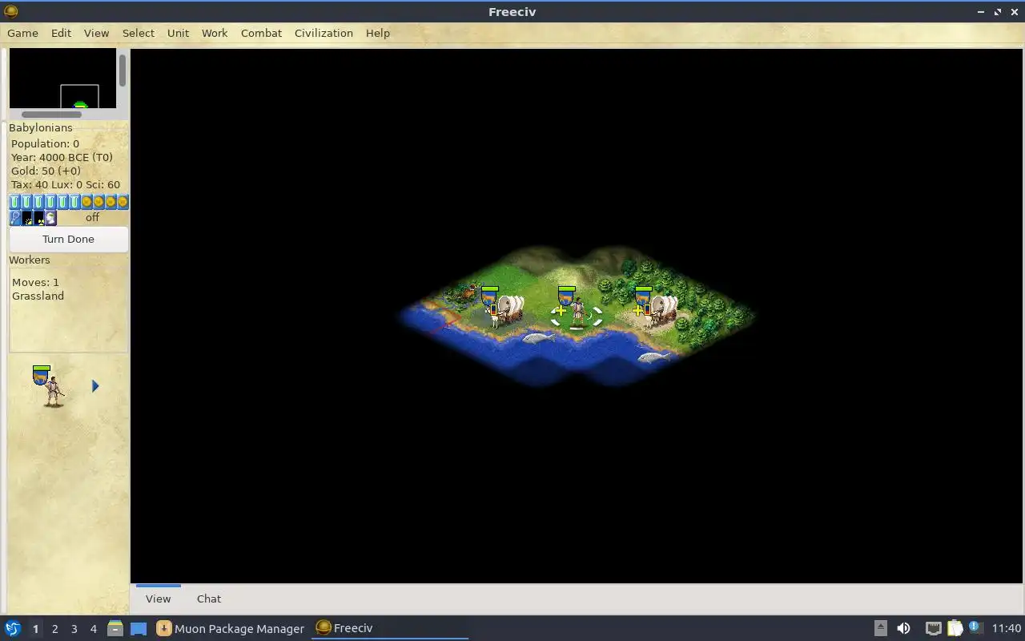The image size is (1025, 641).
Task: Click the fish near the right shoreline
Action: 653,357
